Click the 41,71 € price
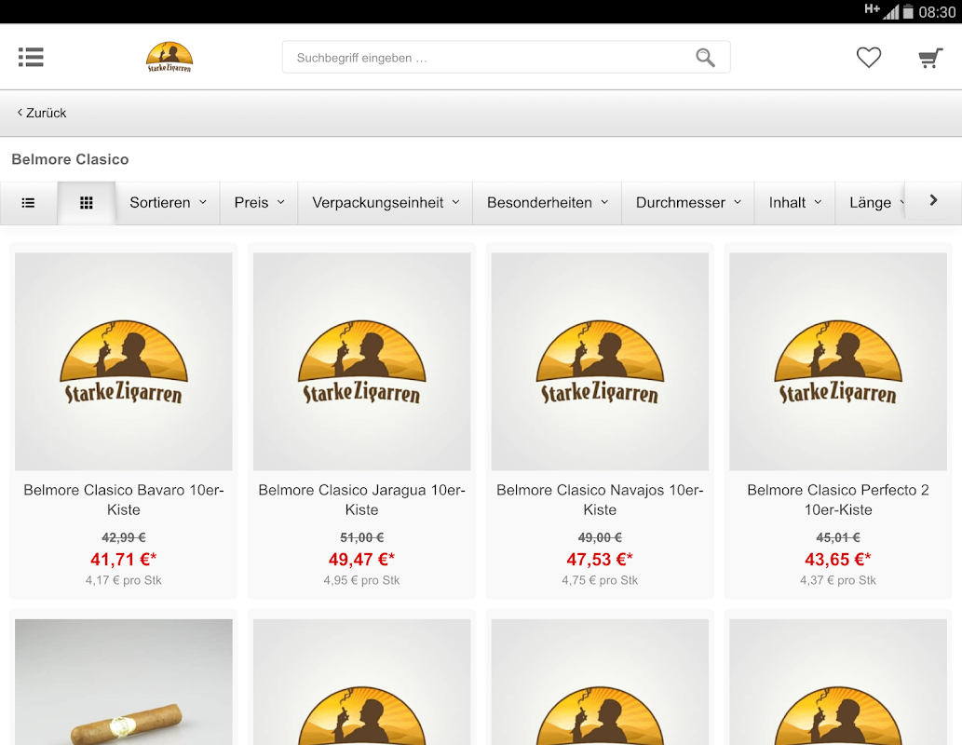962x745 pixels. [x=123, y=560]
